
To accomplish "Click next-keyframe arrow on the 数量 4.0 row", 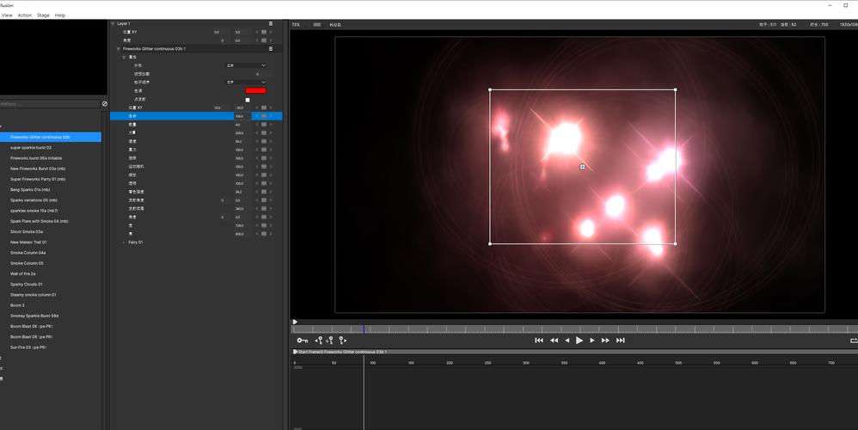I will coord(271,125).
